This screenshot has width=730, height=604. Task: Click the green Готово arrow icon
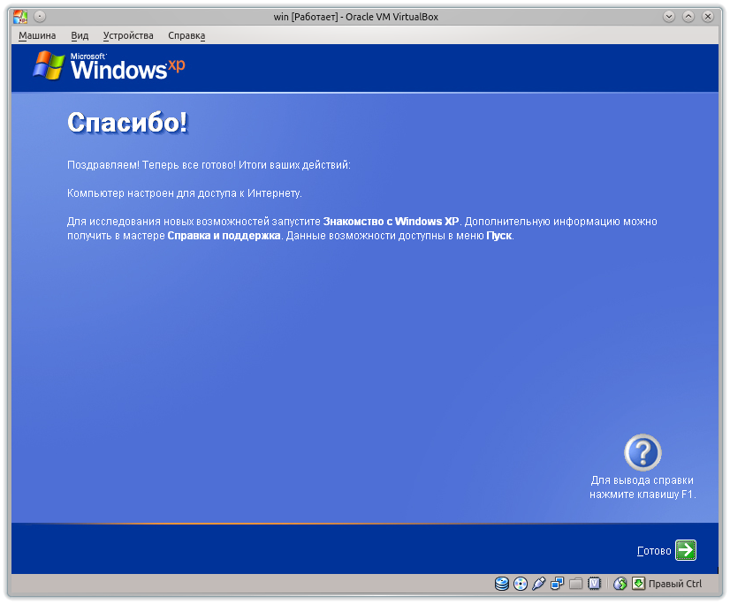[688, 549]
